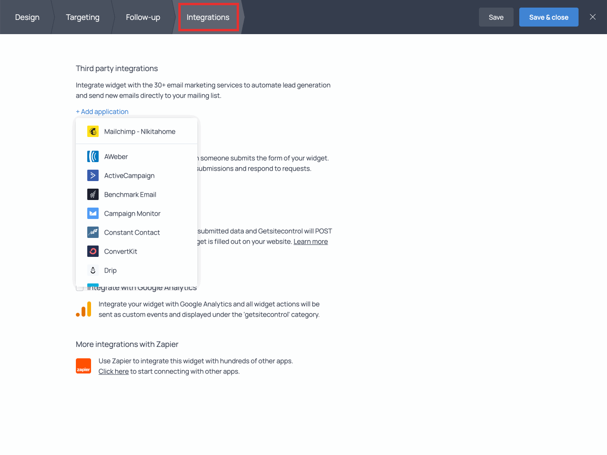Image resolution: width=607 pixels, height=455 pixels.
Task: Click the ActiveCampaign arrow icon
Action: tap(93, 175)
